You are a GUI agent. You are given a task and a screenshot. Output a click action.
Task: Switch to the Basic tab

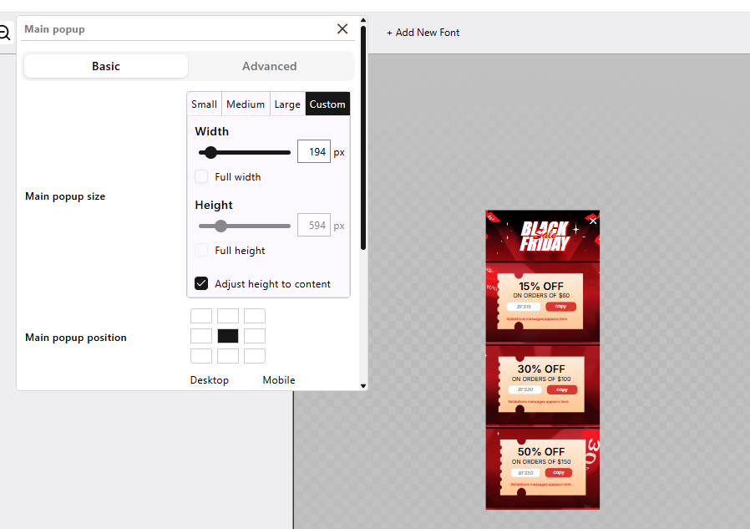106,66
